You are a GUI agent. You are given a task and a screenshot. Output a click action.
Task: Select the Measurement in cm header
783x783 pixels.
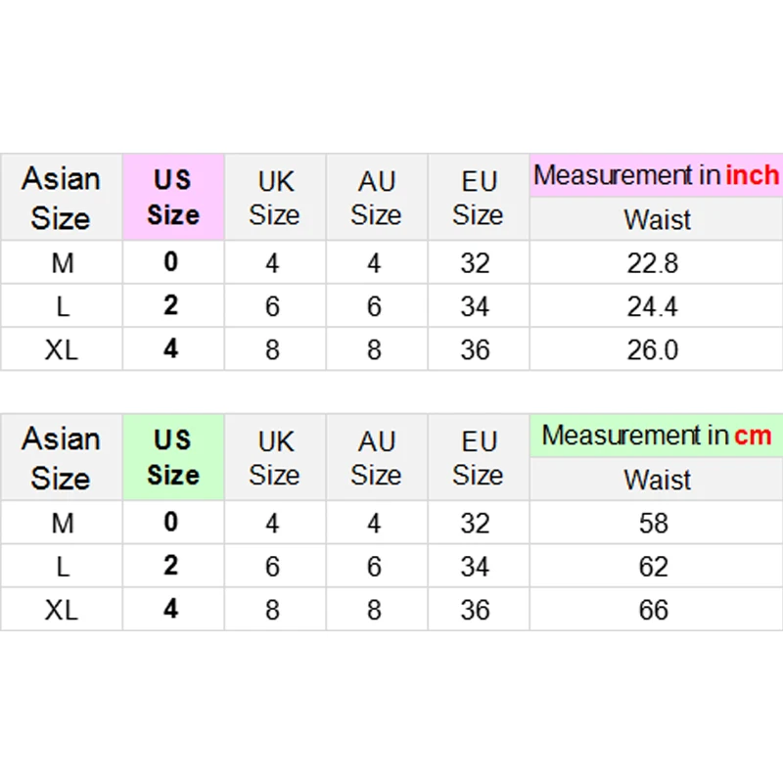pyautogui.click(x=656, y=436)
